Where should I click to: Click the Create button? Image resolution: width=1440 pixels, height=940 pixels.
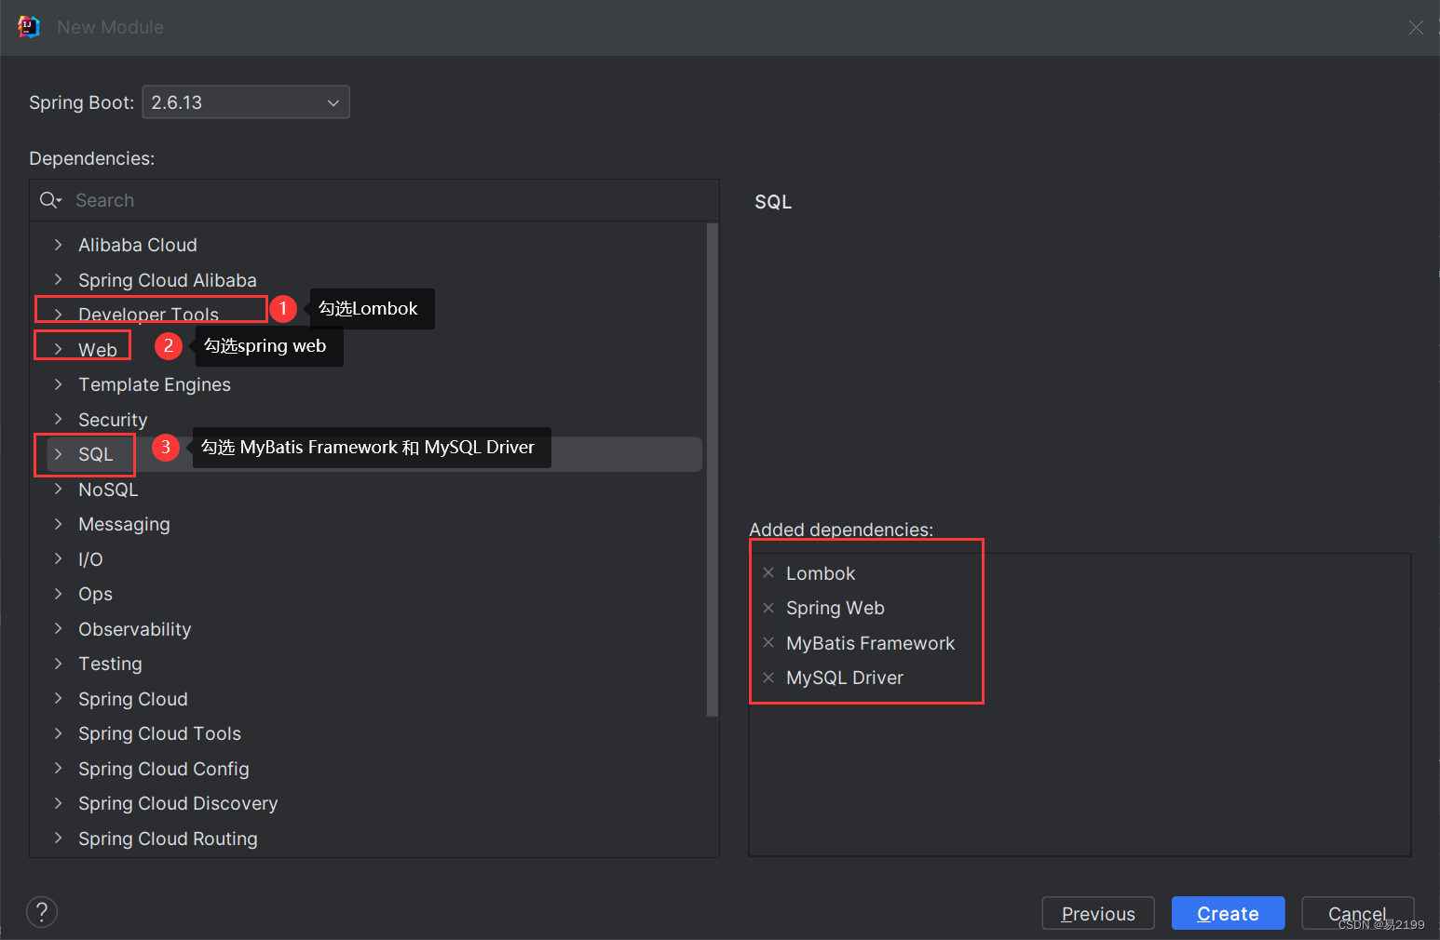pos(1228,913)
